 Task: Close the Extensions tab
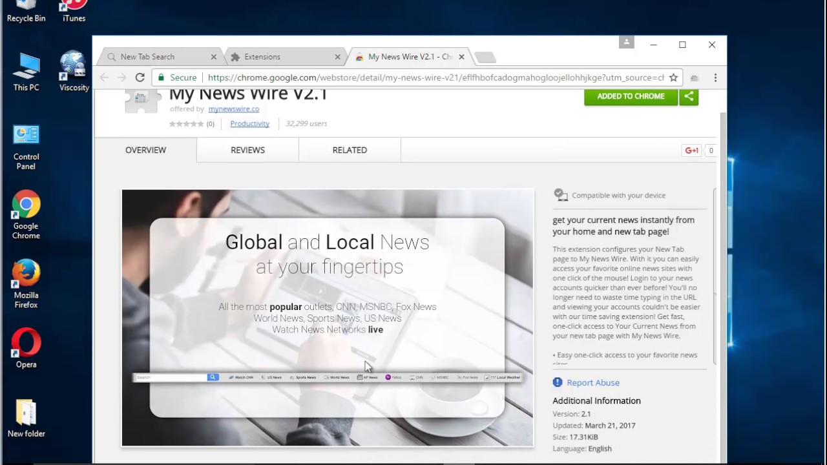[x=337, y=57]
